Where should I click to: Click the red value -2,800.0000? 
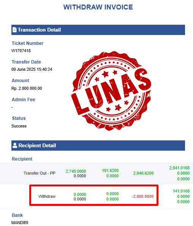[142, 196]
